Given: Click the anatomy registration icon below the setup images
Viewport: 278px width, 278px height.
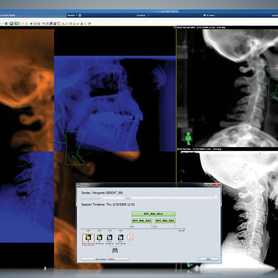Looking at the screenshot, I should [x=115, y=251].
